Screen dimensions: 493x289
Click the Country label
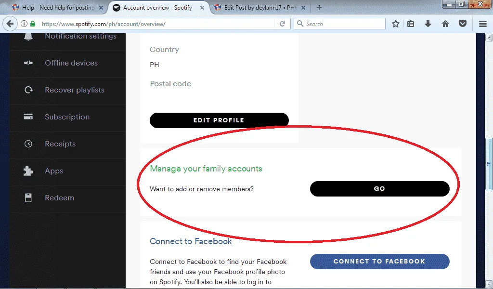165,50
